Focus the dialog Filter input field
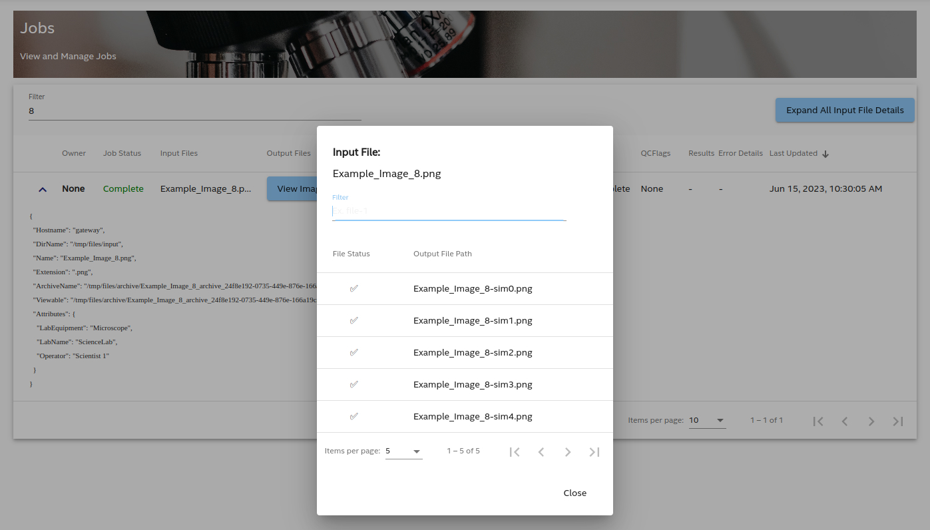This screenshot has height=530, width=930. pos(449,211)
